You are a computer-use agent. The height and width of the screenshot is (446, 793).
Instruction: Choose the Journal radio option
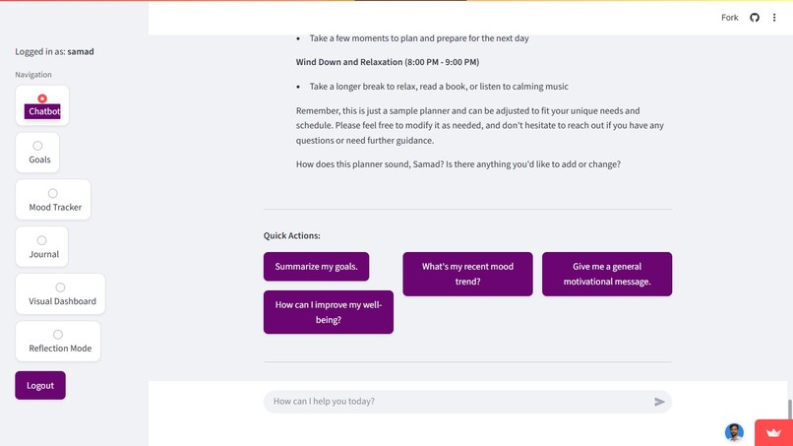click(41, 240)
